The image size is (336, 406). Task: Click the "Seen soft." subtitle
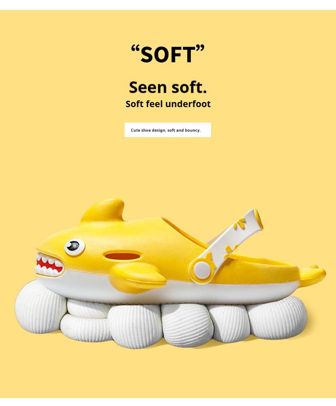[x=168, y=87]
